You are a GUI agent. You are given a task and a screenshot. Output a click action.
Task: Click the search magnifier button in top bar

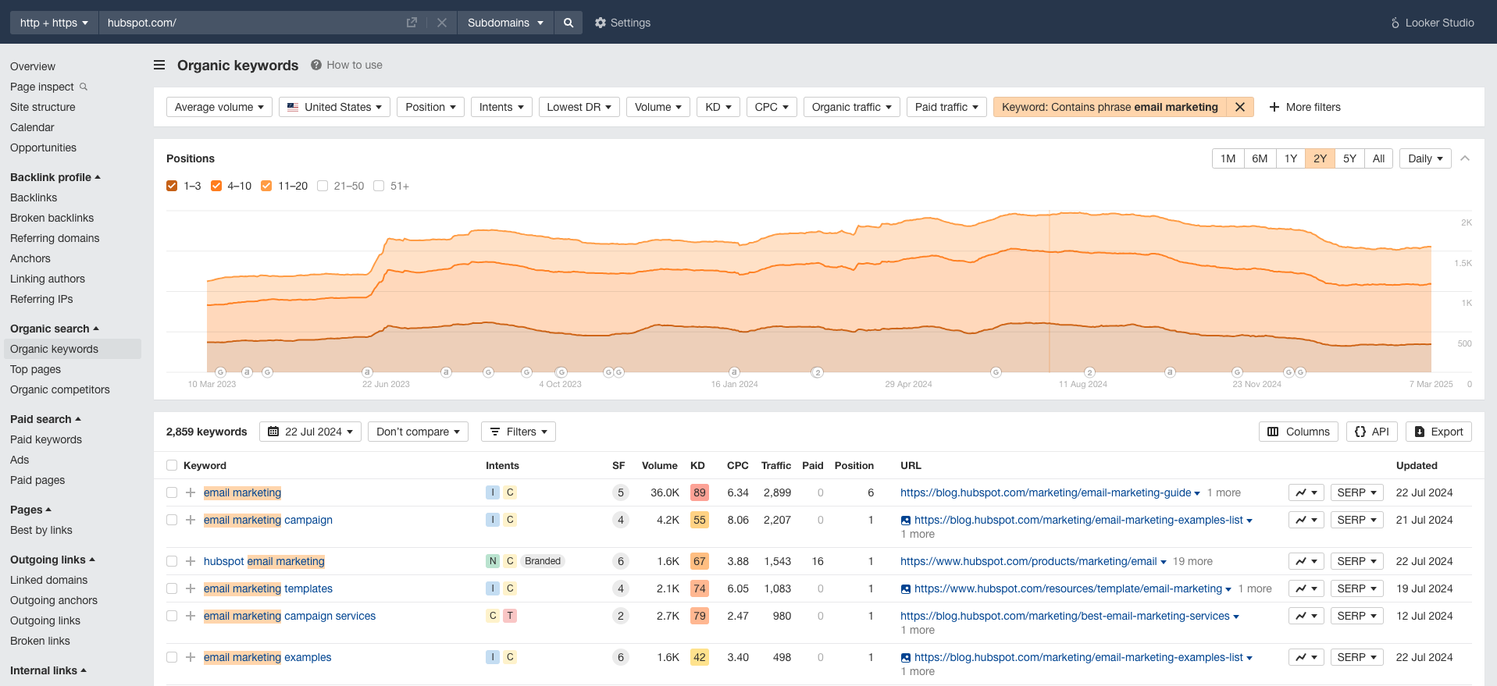(569, 23)
